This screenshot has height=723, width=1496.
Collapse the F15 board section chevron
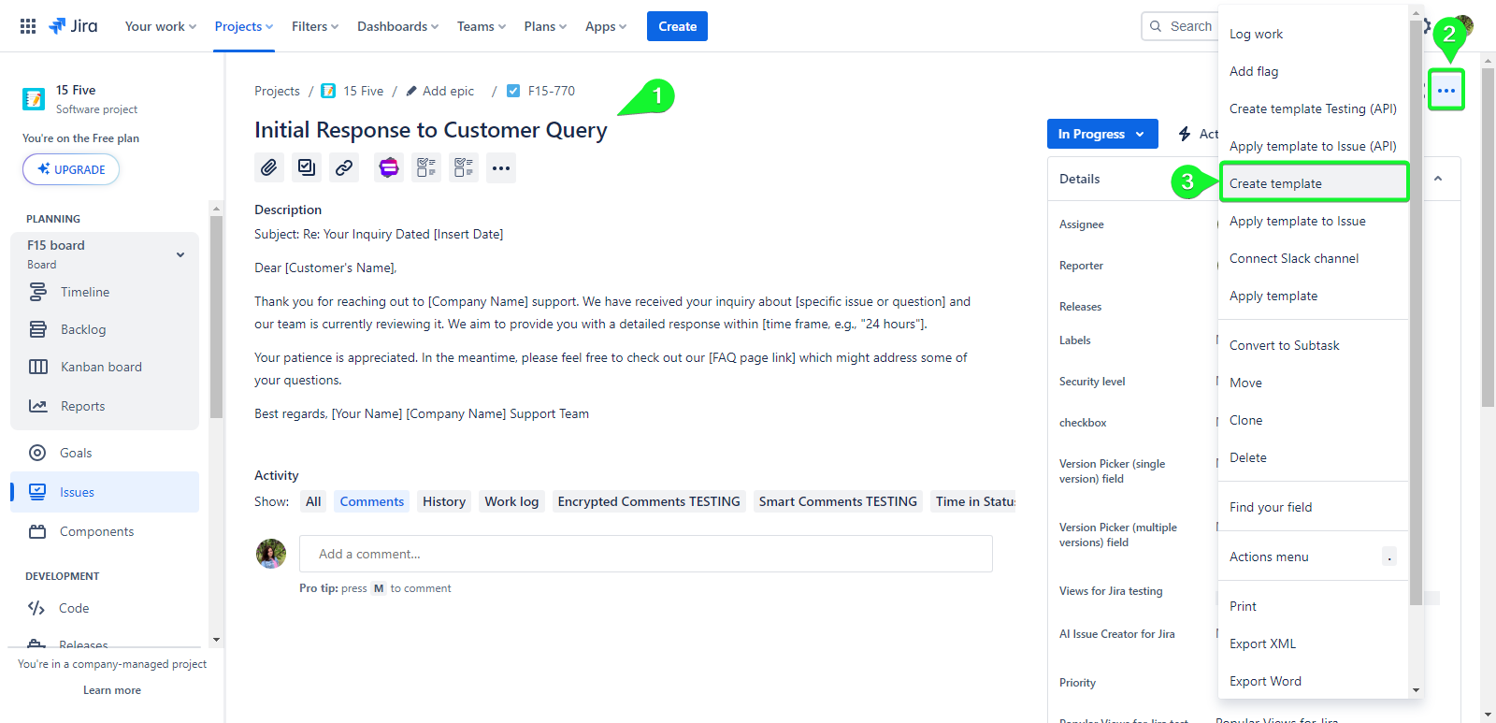pos(180,254)
